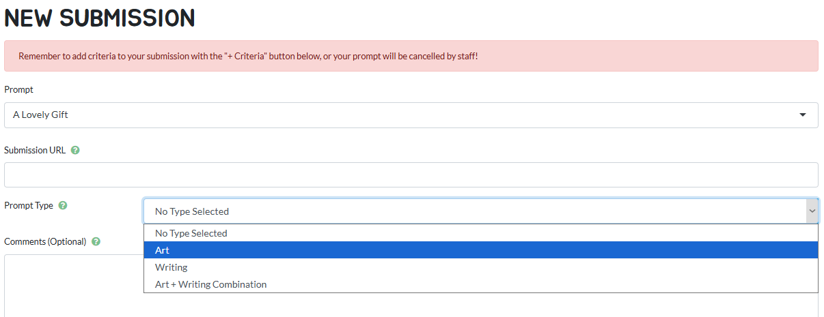Screen dimensions: 824x317
Task: Select the "Art + Writing Combination" option
Action: tap(211, 284)
